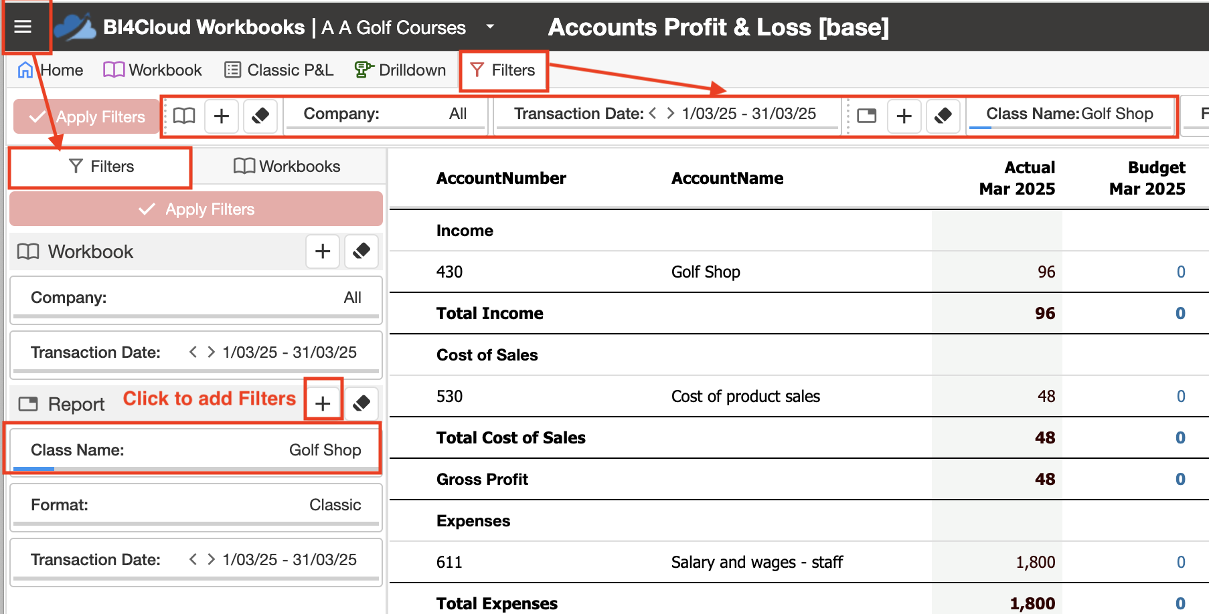Viewport: 1209px width, 614px height.
Task: Click the Total Expenses row label
Action: pyautogui.click(x=497, y=604)
